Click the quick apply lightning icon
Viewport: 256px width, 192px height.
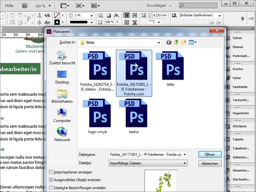point(243,19)
